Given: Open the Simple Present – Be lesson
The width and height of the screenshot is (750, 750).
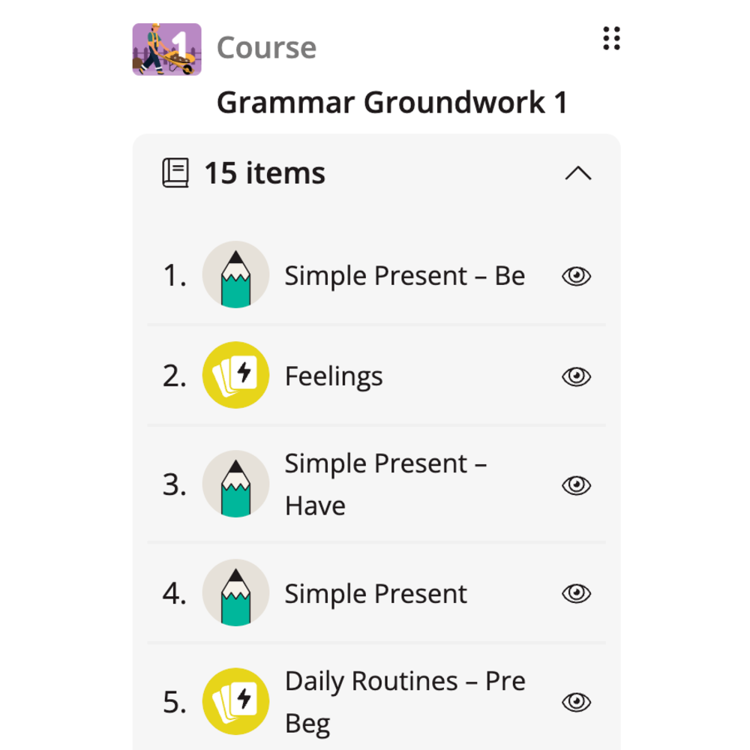Looking at the screenshot, I should 405,276.
